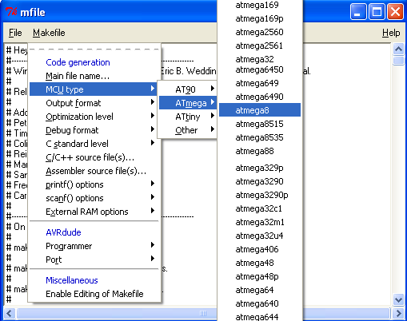Select atmega649 MCU

(260, 83)
